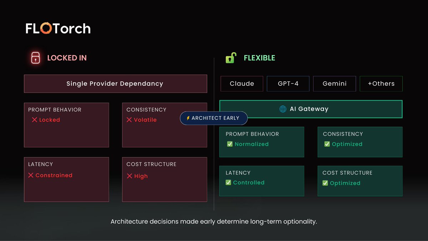Click the green unlocked padlock icon
The height and width of the screenshot is (241, 428).
pyautogui.click(x=231, y=57)
